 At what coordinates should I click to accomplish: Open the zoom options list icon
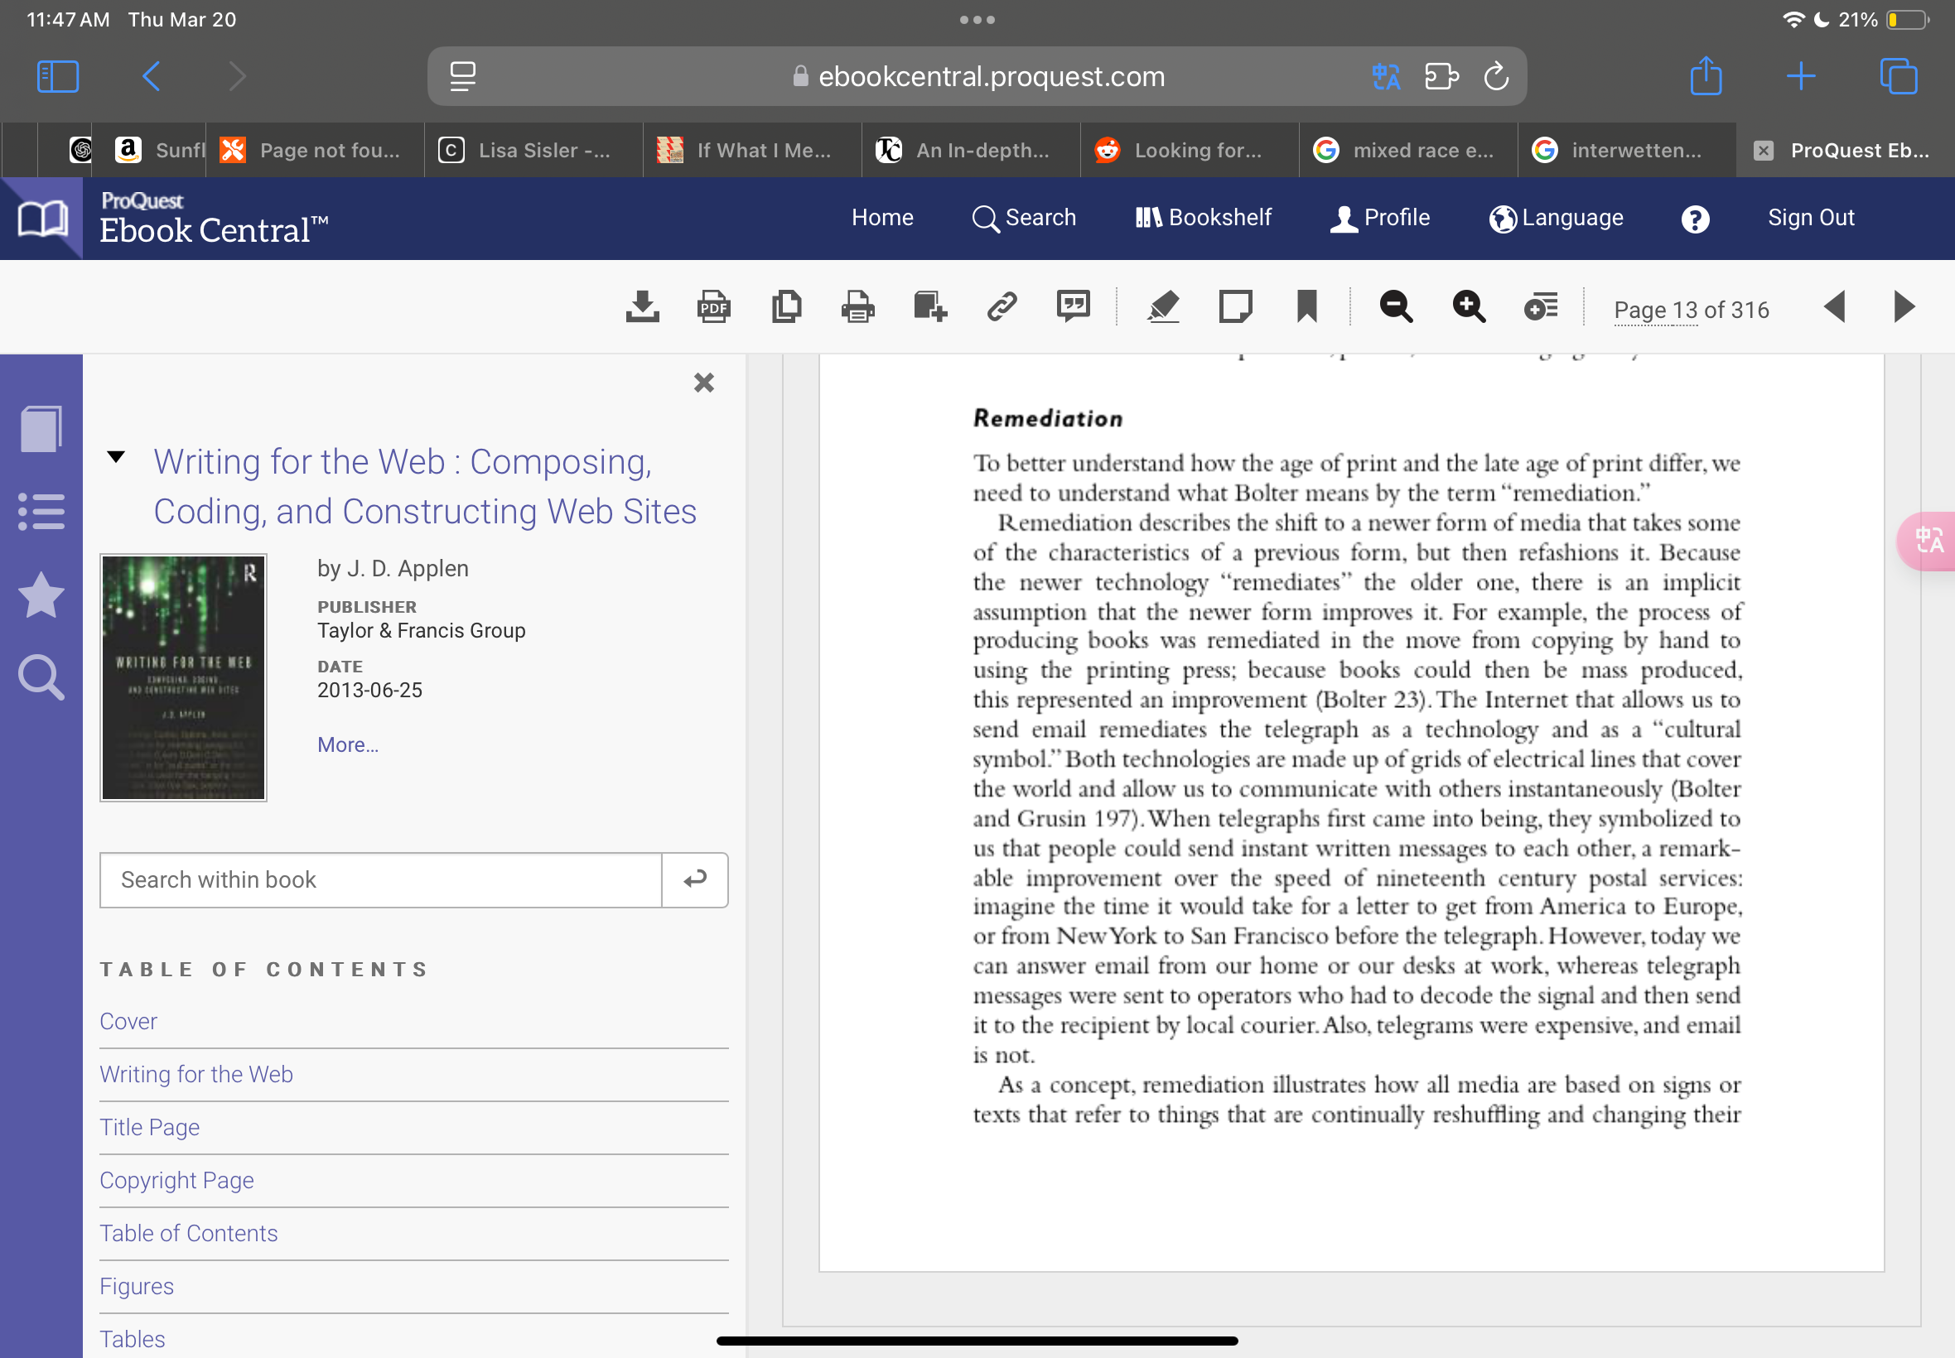[1541, 307]
